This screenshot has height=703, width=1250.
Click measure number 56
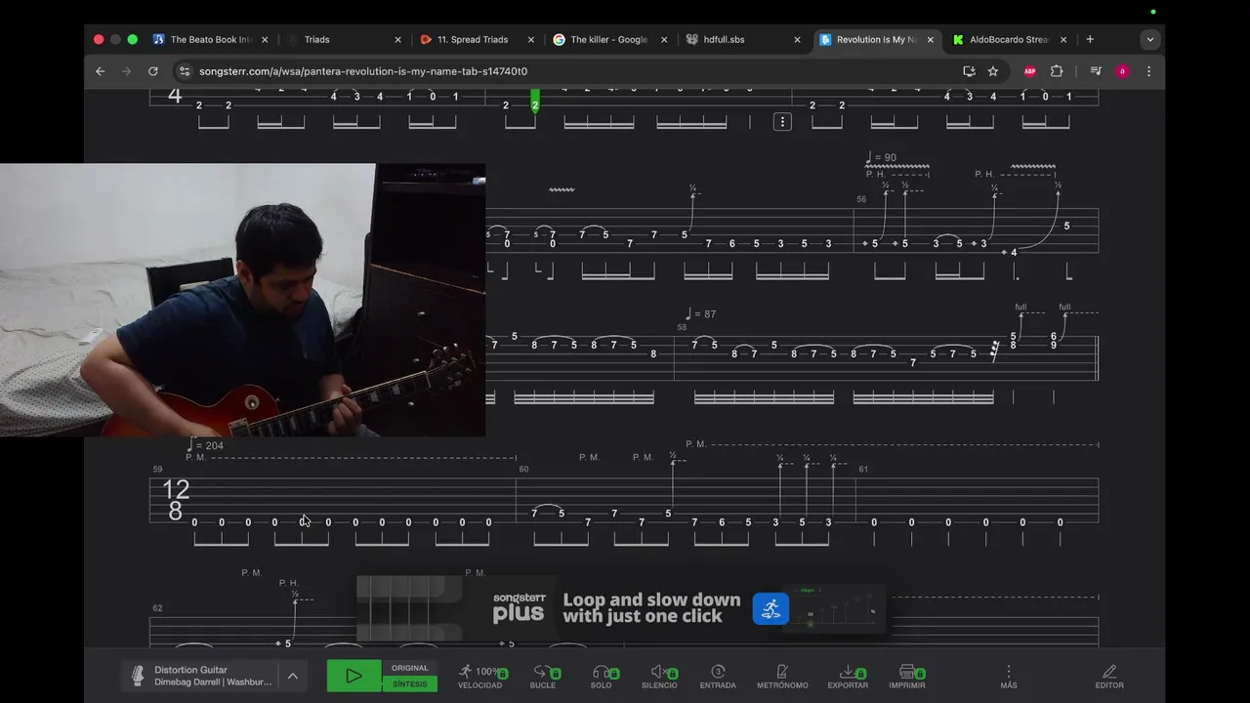861,199
